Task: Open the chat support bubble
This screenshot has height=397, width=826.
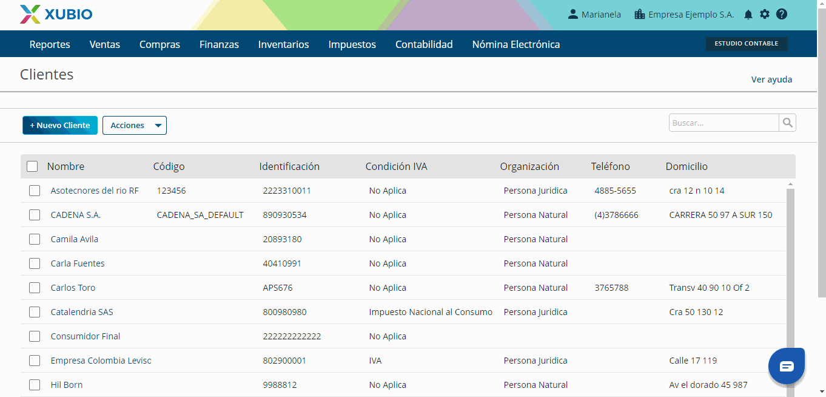Action: 786,366
